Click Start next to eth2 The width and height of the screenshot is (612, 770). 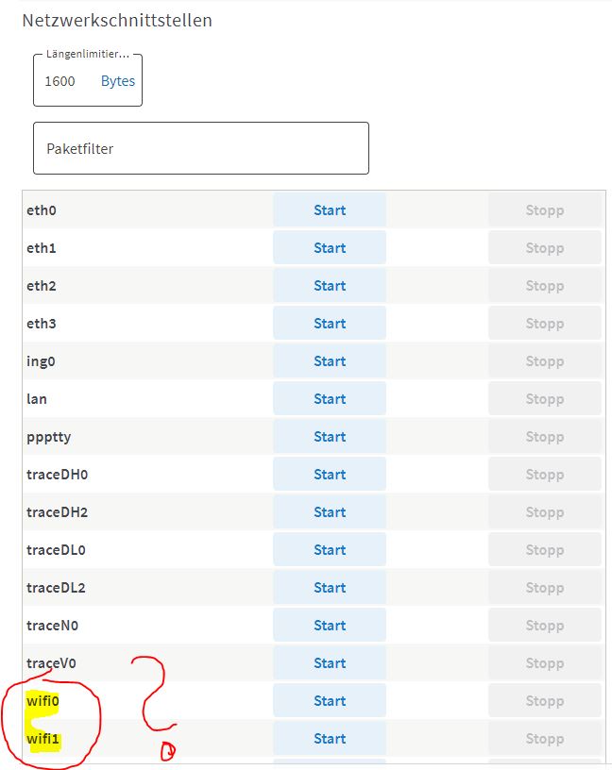(x=330, y=286)
